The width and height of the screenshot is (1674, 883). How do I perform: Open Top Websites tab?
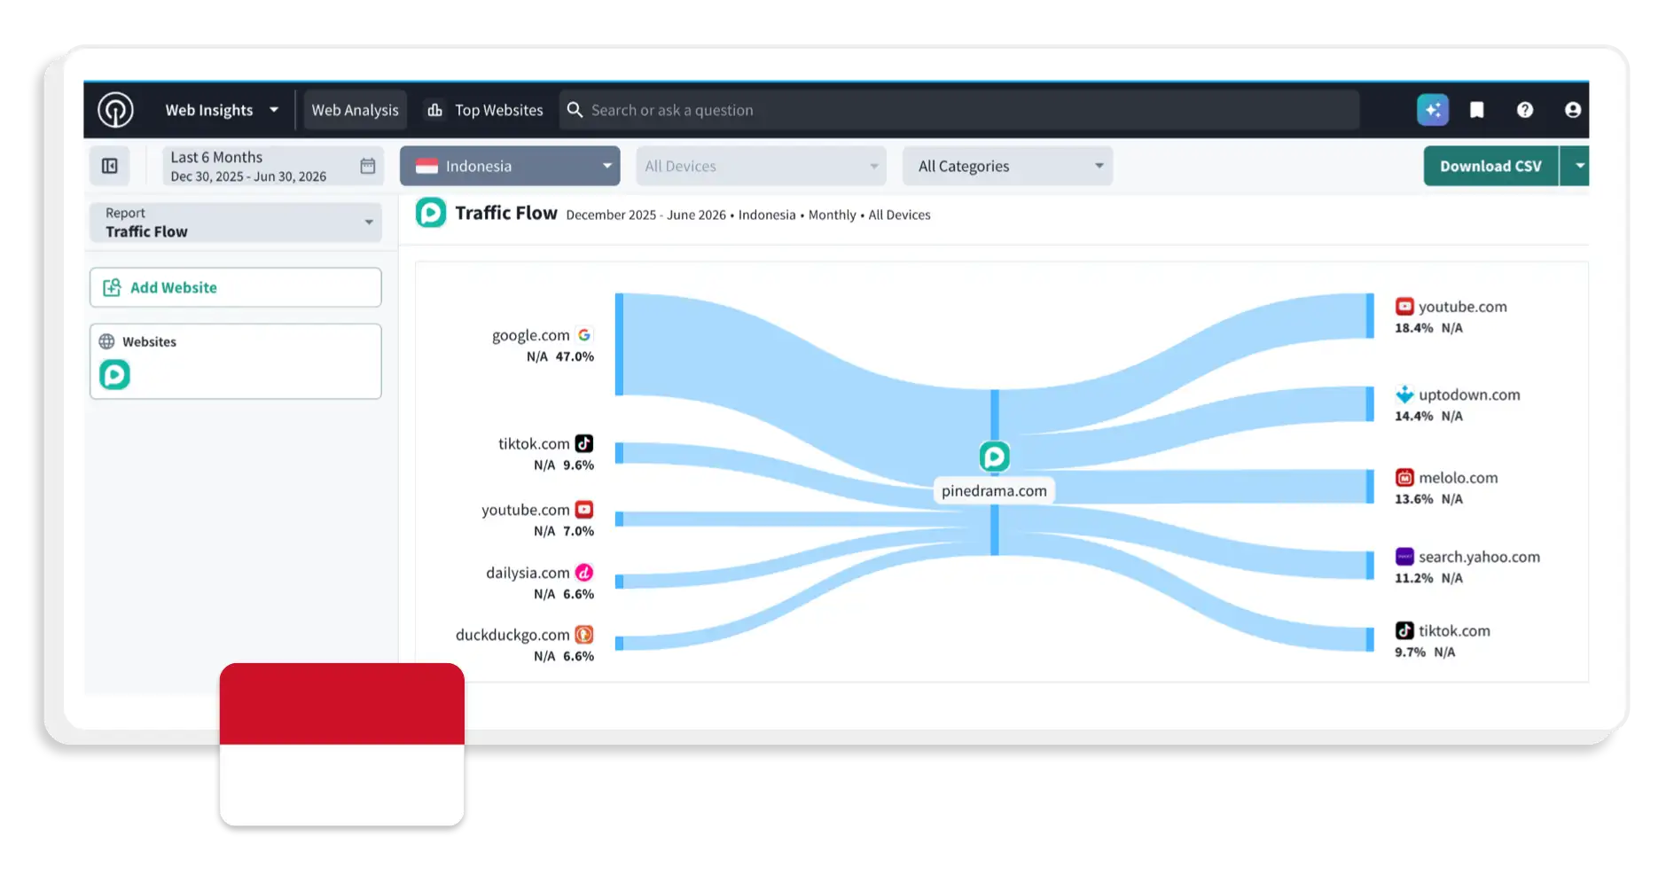click(485, 110)
